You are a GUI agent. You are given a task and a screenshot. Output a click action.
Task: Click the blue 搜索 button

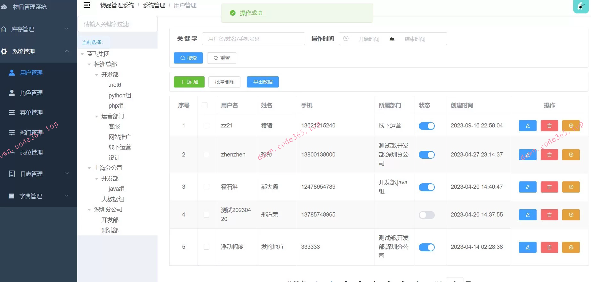[x=188, y=58]
